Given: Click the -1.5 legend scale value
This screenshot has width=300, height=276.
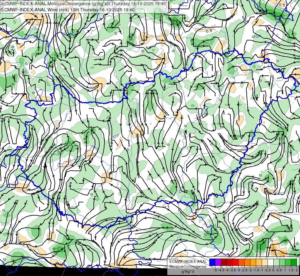Looking at the screenshot, I should 256,270.
